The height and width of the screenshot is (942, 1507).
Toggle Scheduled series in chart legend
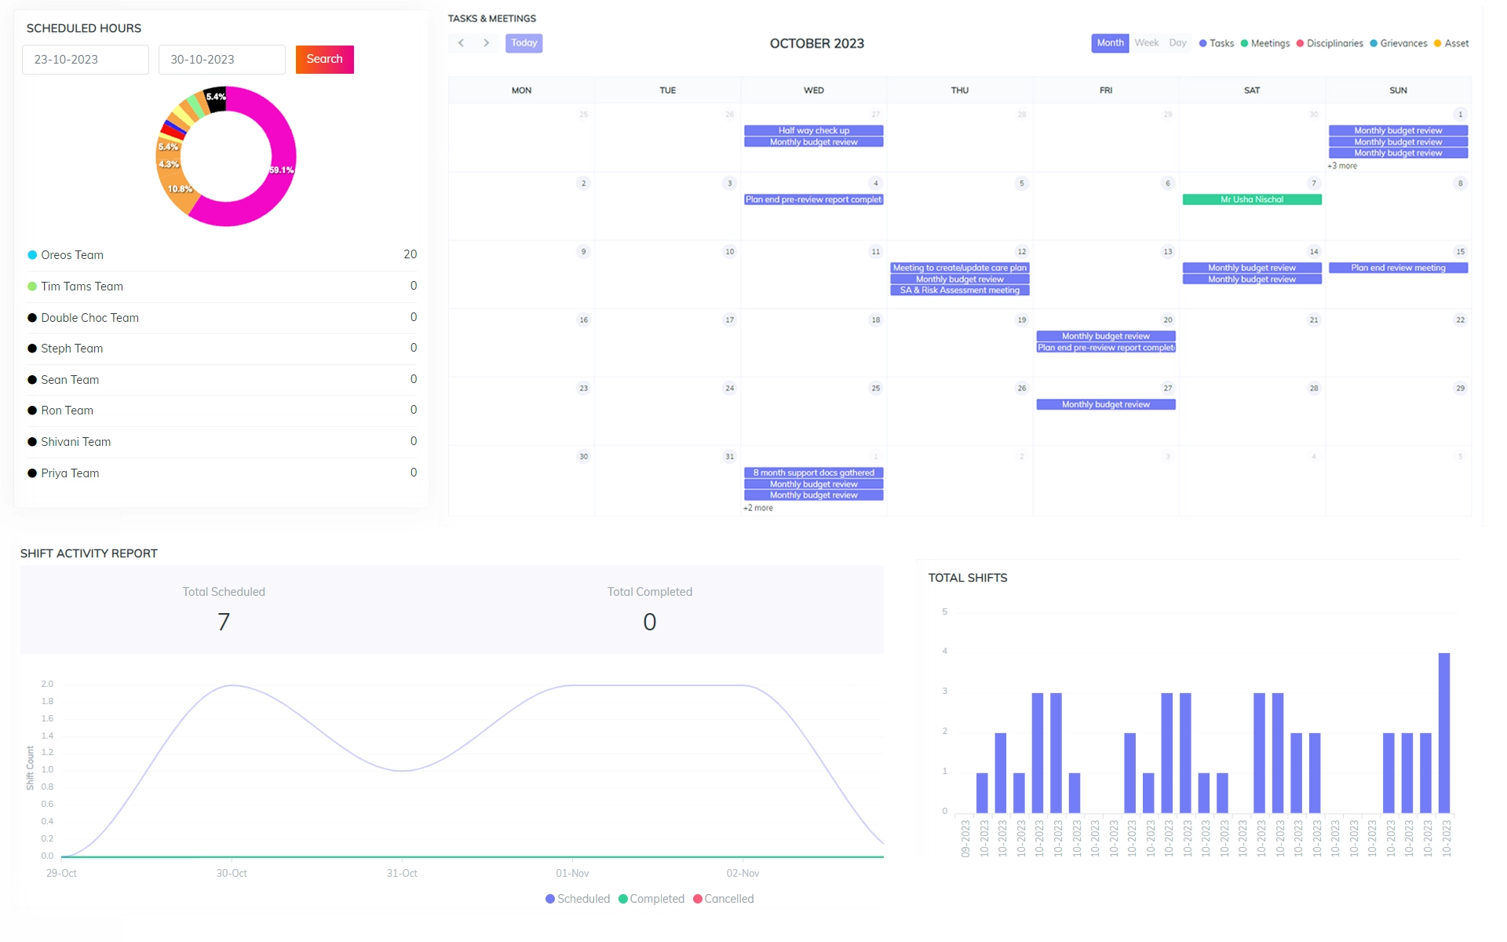[578, 899]
